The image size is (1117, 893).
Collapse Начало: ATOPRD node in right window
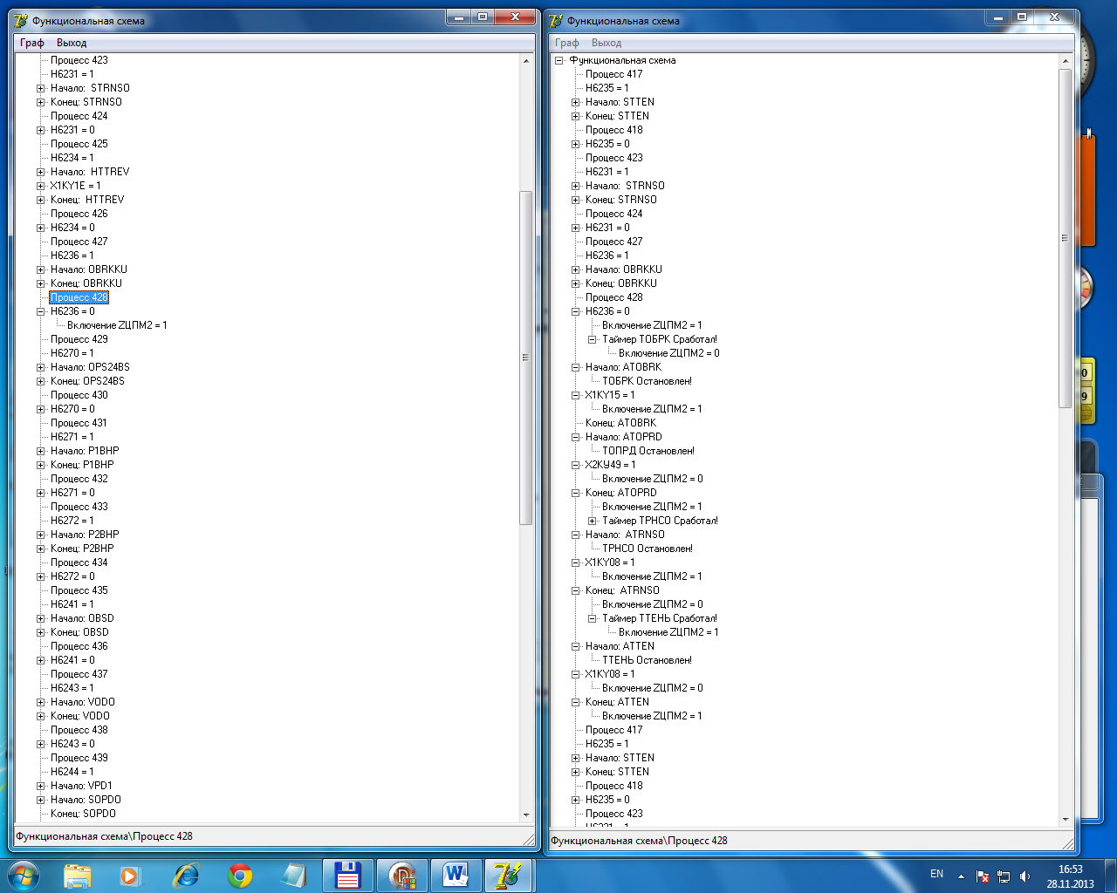coord(575,437)
